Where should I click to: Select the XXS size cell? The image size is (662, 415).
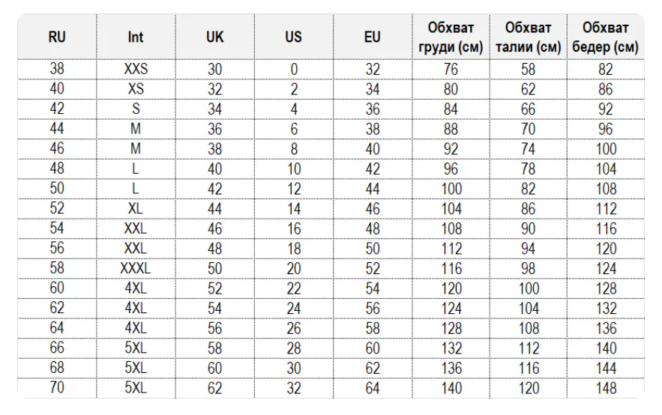[x=136, y=69]
